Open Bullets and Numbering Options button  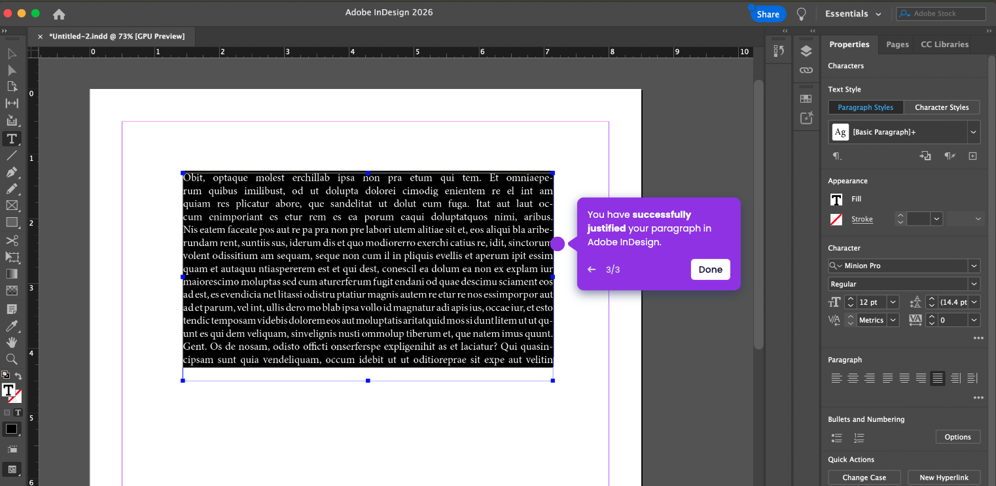[x=957, y=437]
